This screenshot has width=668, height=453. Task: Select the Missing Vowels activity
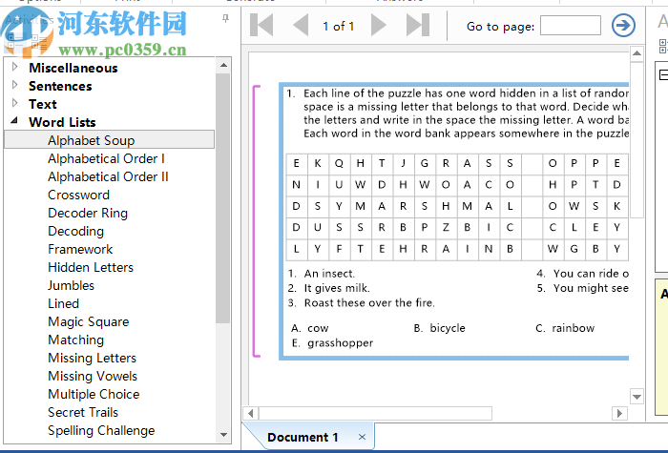click(x=93, y=376)
